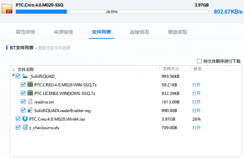Click 打开 link for z_checksums.sfv

click(x=196, y=128)
